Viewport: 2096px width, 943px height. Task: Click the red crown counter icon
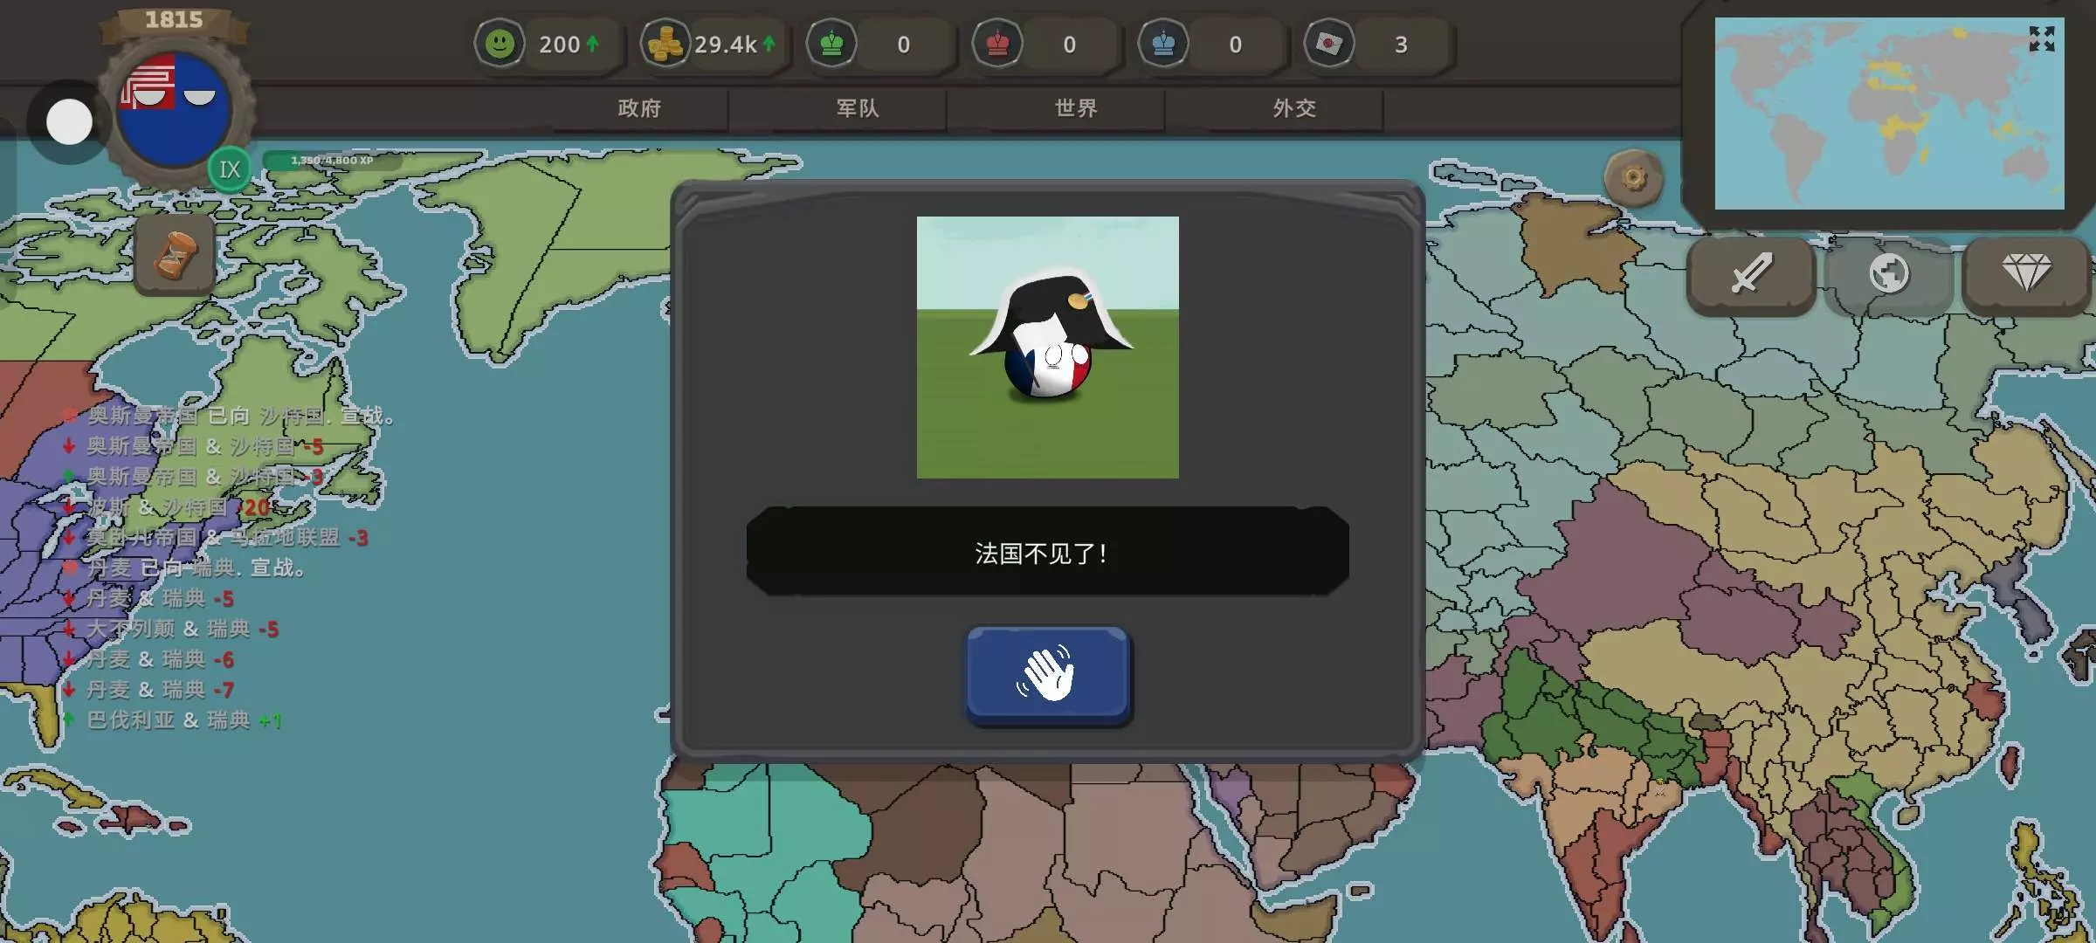[x=997, y=44]
